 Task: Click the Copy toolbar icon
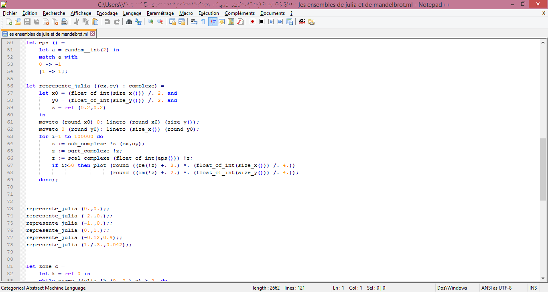86,22
